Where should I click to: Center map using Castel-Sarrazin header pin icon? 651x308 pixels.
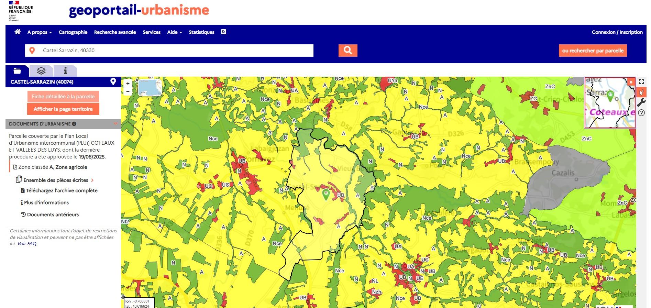(x=113, y=82)
